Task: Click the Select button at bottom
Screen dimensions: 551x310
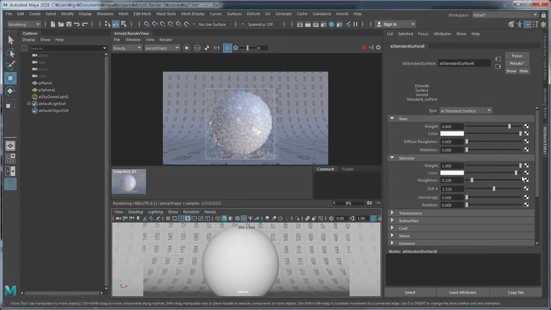Action: [x=410, y=292]
